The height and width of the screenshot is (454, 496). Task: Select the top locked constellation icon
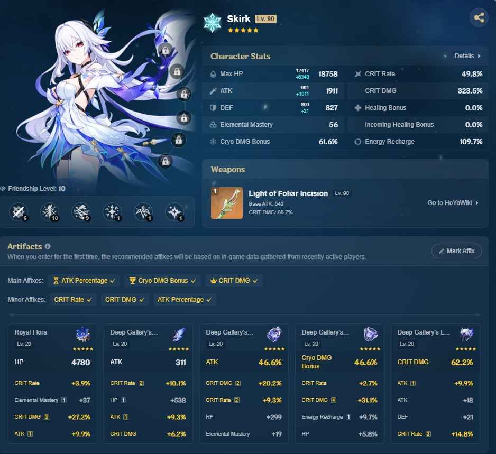pos(166,50)
